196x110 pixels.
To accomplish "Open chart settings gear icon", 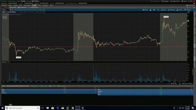I will 154,10.
